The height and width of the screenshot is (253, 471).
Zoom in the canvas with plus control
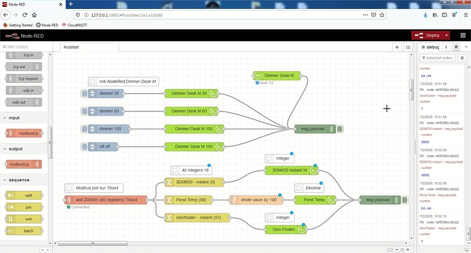(x=408, y=250)
